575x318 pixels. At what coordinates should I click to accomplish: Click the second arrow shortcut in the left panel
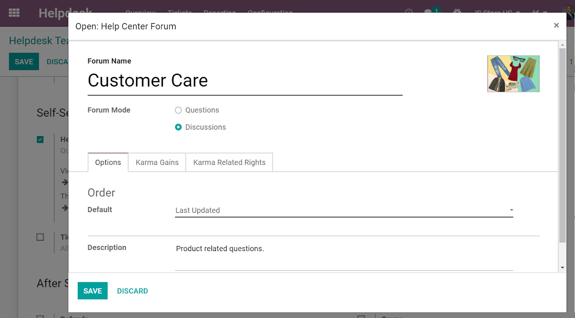point(65,208)
